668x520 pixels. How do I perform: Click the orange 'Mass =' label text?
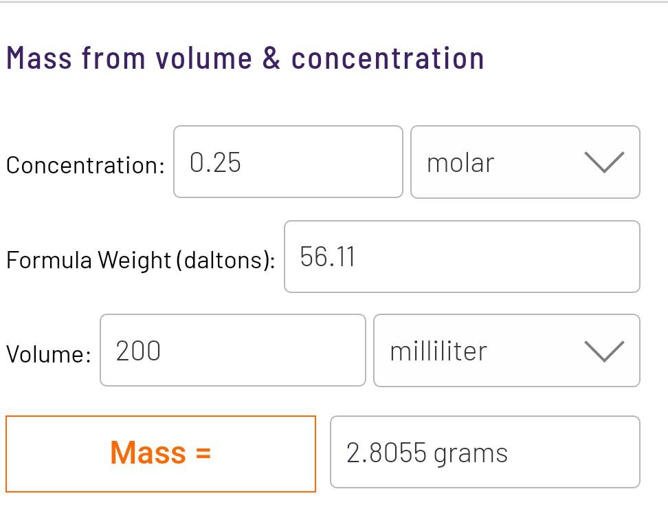tap(161, 453)
